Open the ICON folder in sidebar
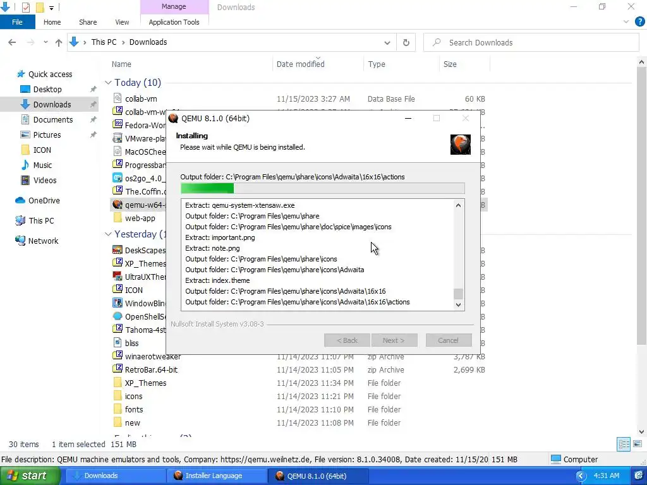 pos(42,150)
